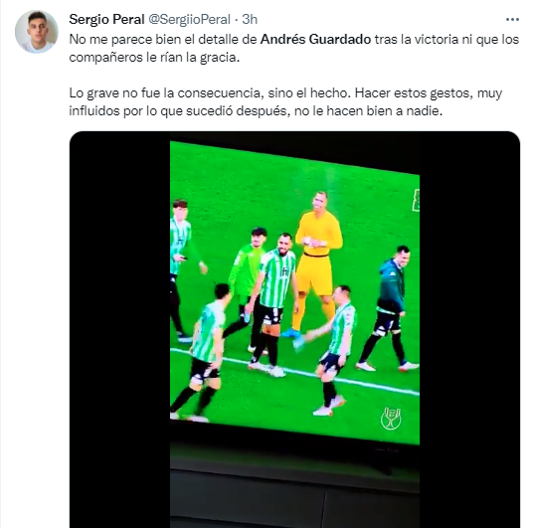Click the paragraph starting 'Lo grave no fue'
This screenshot has height=528, width=534.
[x=285, y=101]
